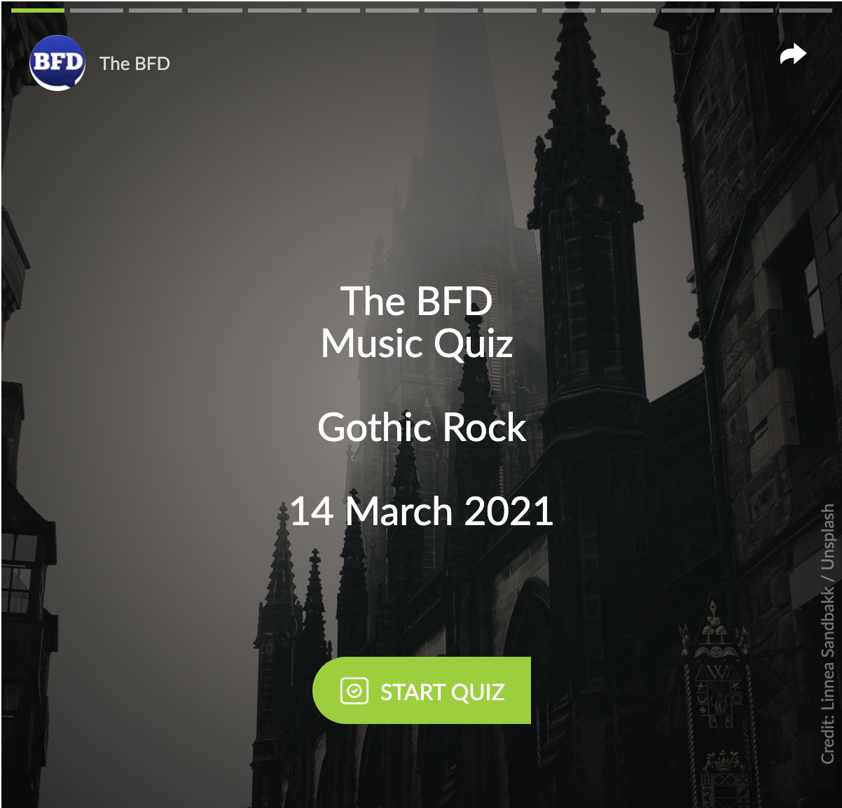Jump to the fourth progress segment
Viewport: 842px width, 808px height.
point(215,11)
